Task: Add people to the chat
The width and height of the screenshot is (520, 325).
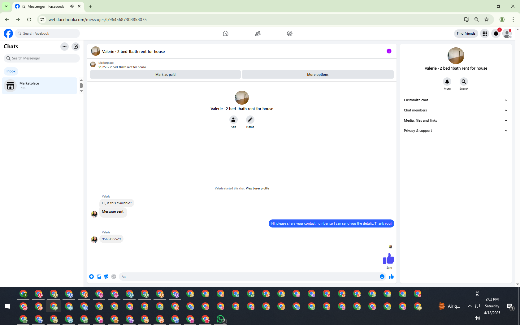Action: click(234, 119)
